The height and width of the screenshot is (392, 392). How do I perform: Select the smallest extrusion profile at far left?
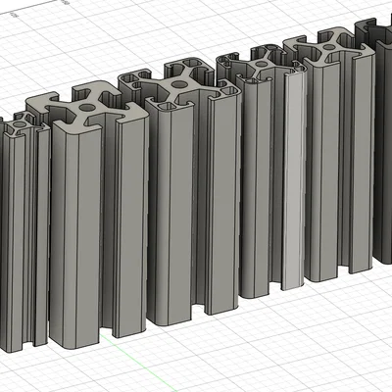(24, 228)
